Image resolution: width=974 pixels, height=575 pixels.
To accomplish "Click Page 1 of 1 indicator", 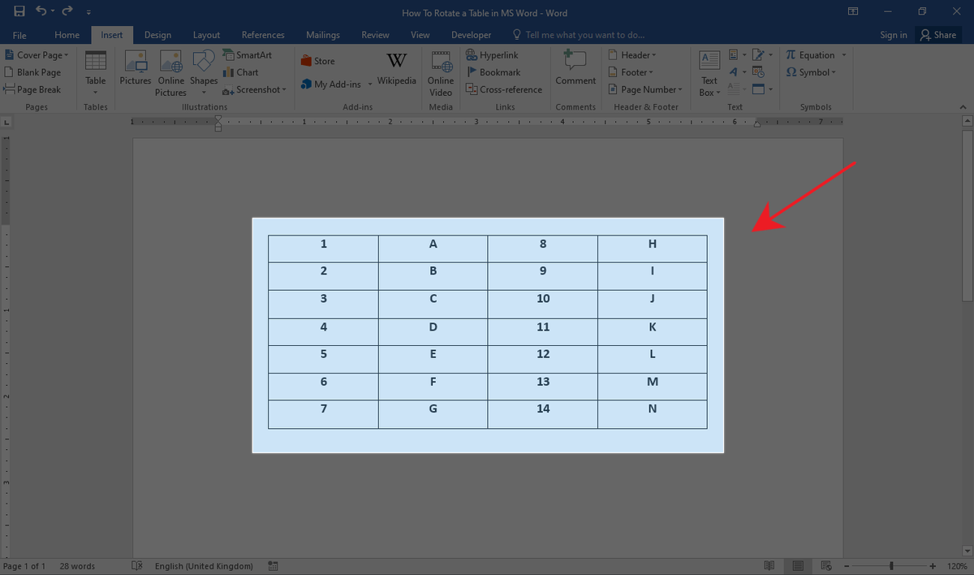I will 25,566.
